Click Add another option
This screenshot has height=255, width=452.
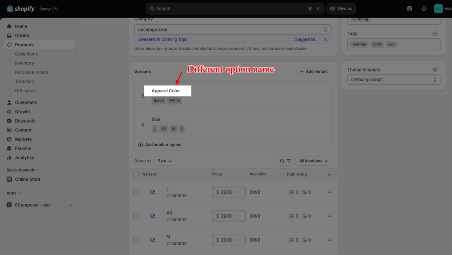pyautogui.click(x=160, y=145)
